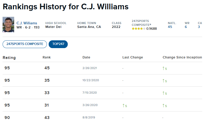Click the Rating column header

point(9,57)
